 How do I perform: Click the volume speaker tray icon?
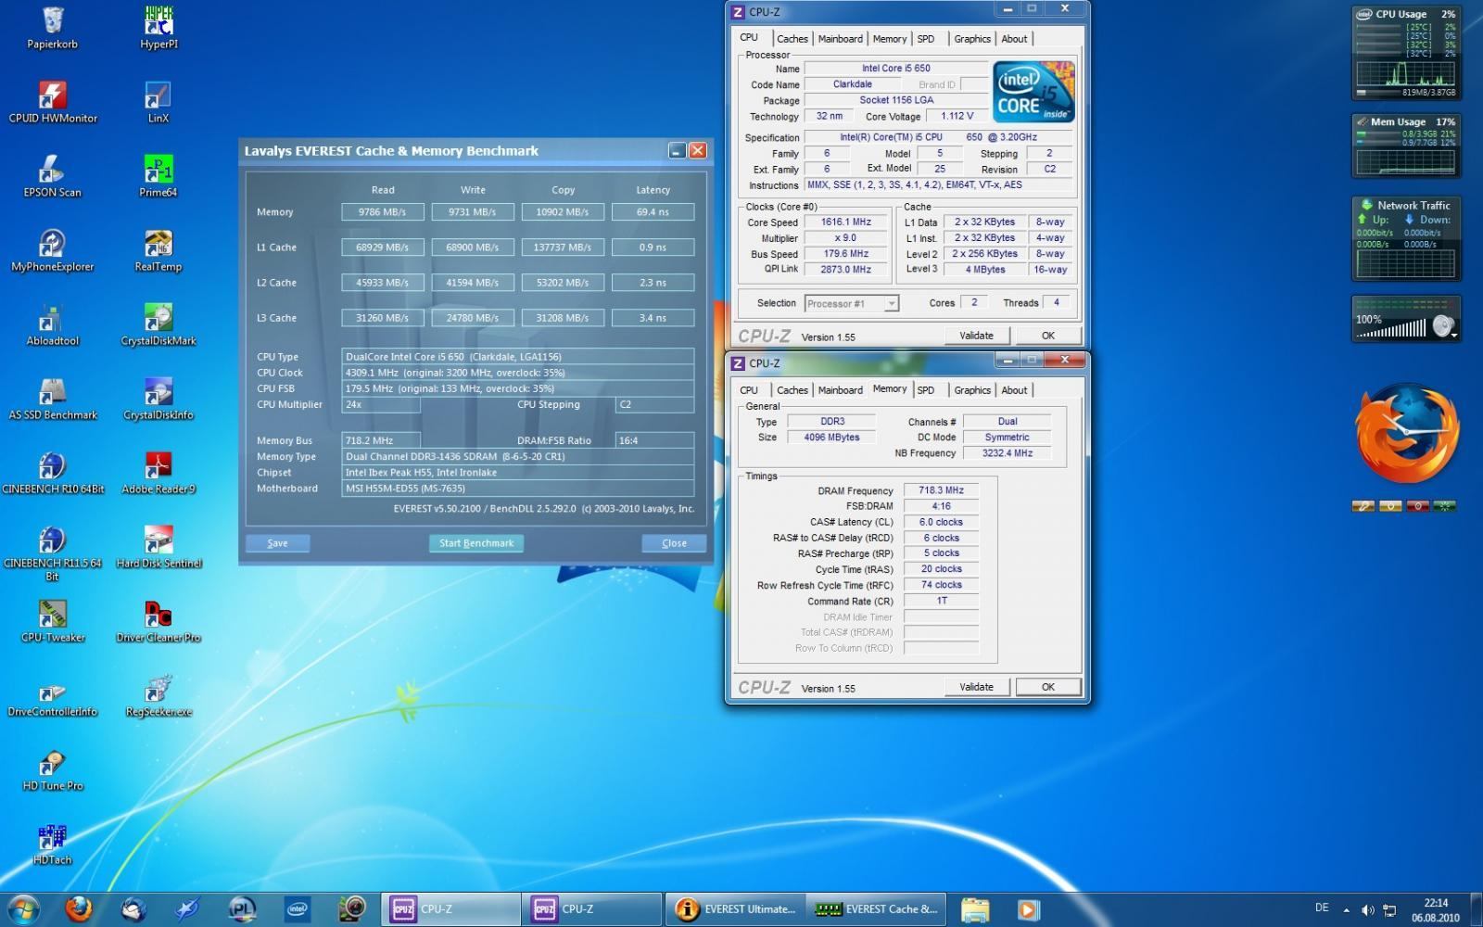pyautogui.click(x=1368, y=910)
